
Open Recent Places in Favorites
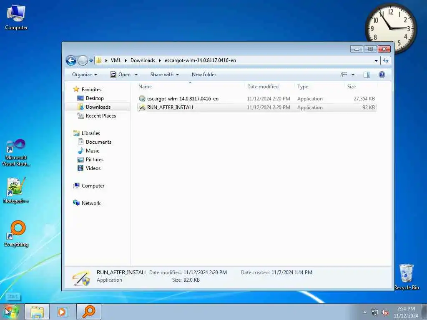pos(101,116)
